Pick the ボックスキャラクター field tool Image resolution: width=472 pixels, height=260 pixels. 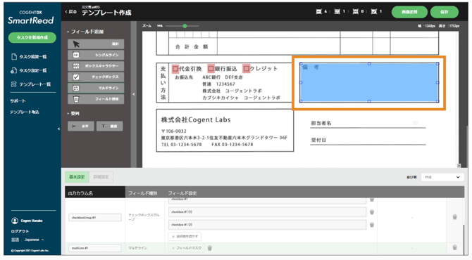coord(96,66)
